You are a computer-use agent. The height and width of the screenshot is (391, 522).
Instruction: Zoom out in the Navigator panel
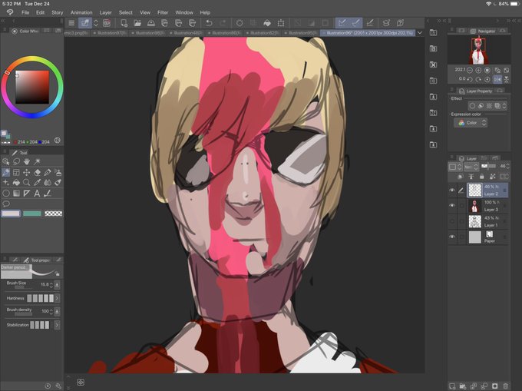(470, 70)
